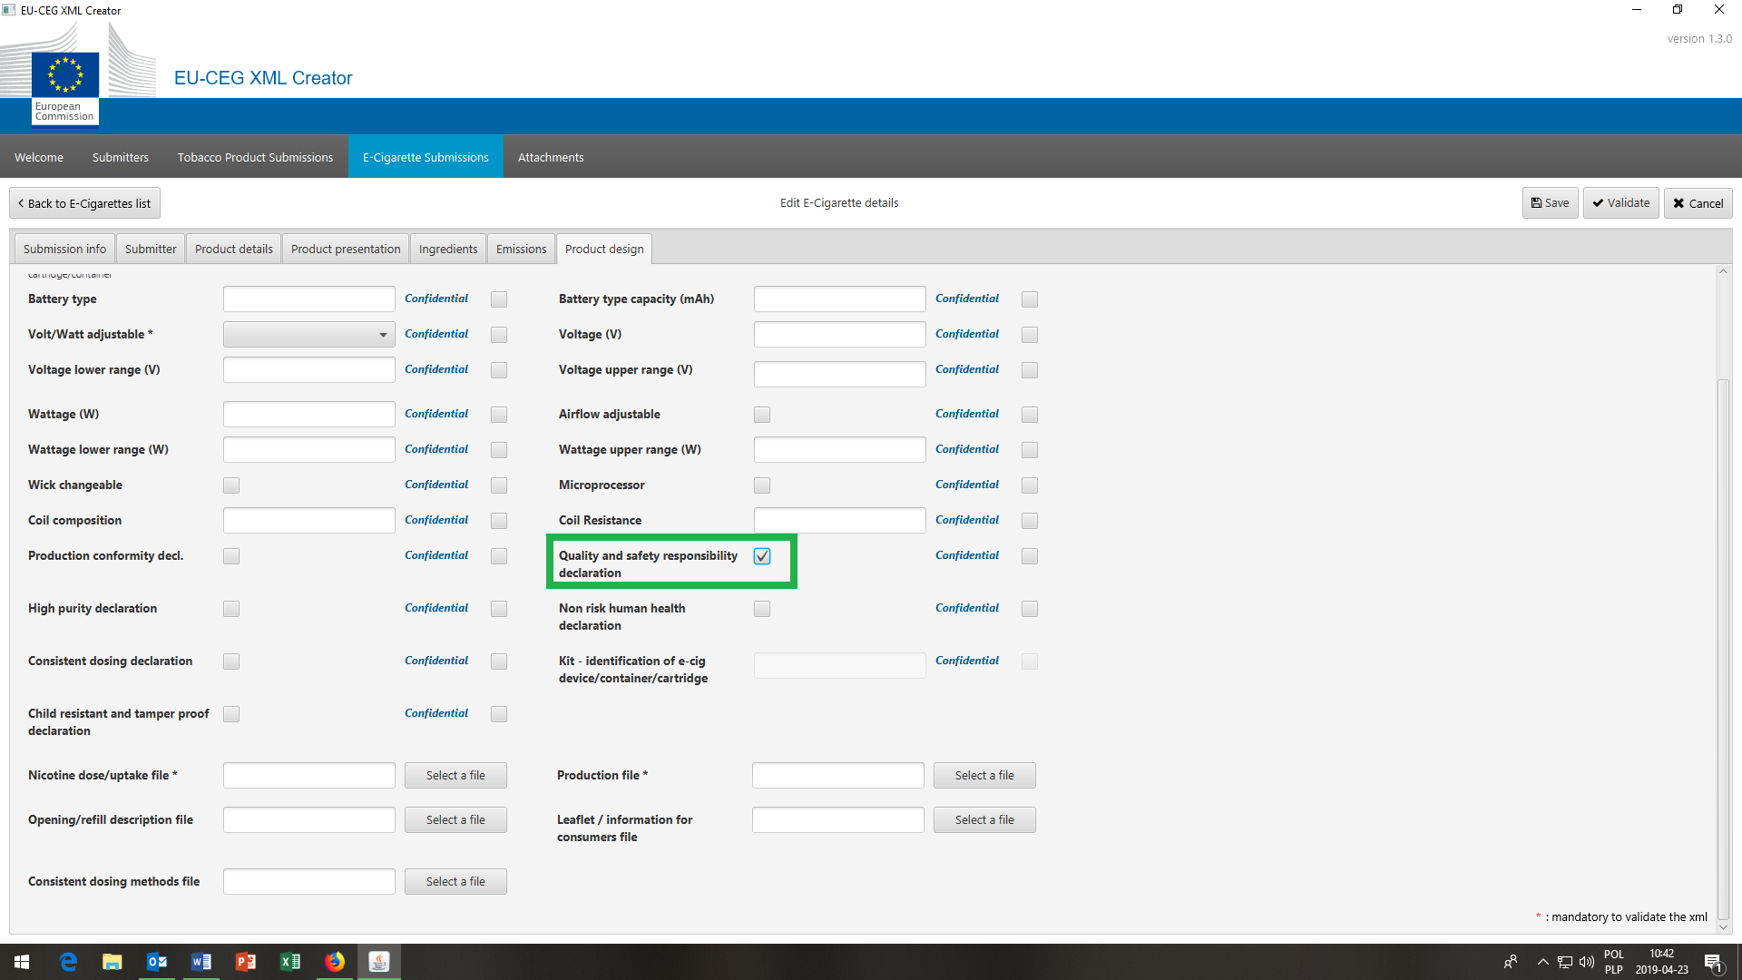The width and height of the screenshot is (1742, 980).
Task: Select a file for Production file
Action: [984, 776]
